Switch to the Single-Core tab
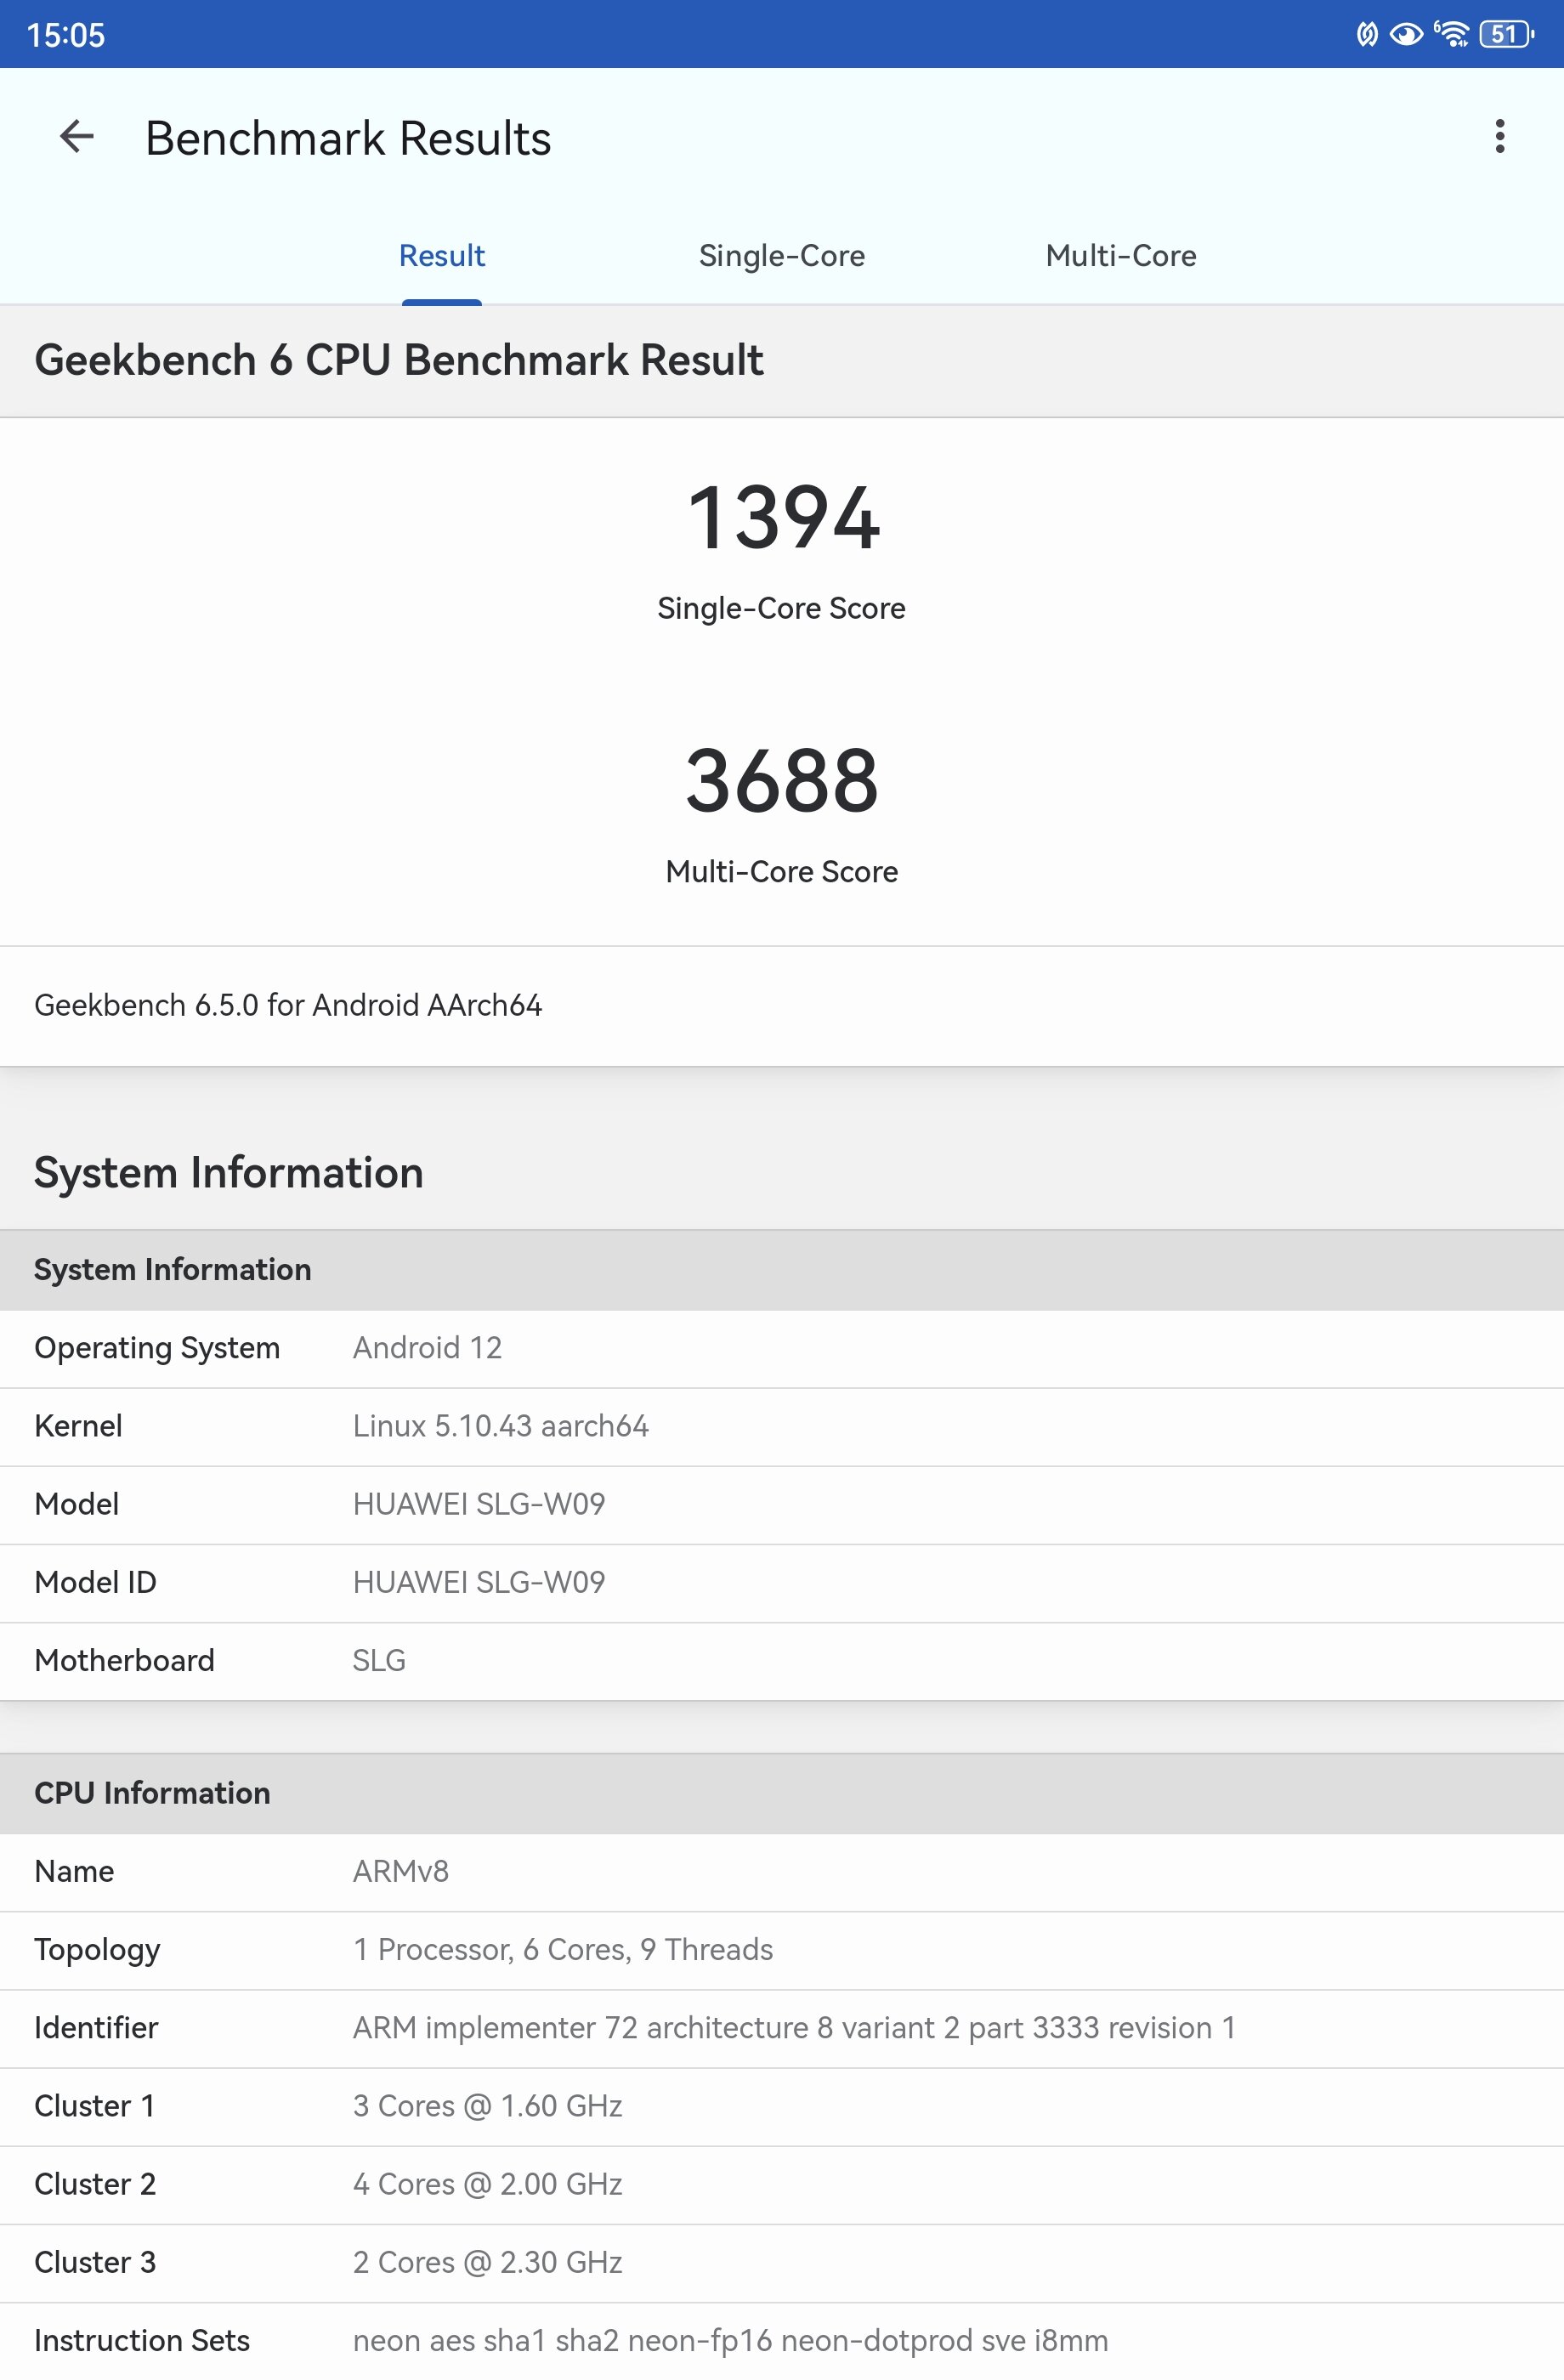Screen dimensions: 1564x2380 coord(781,256)
